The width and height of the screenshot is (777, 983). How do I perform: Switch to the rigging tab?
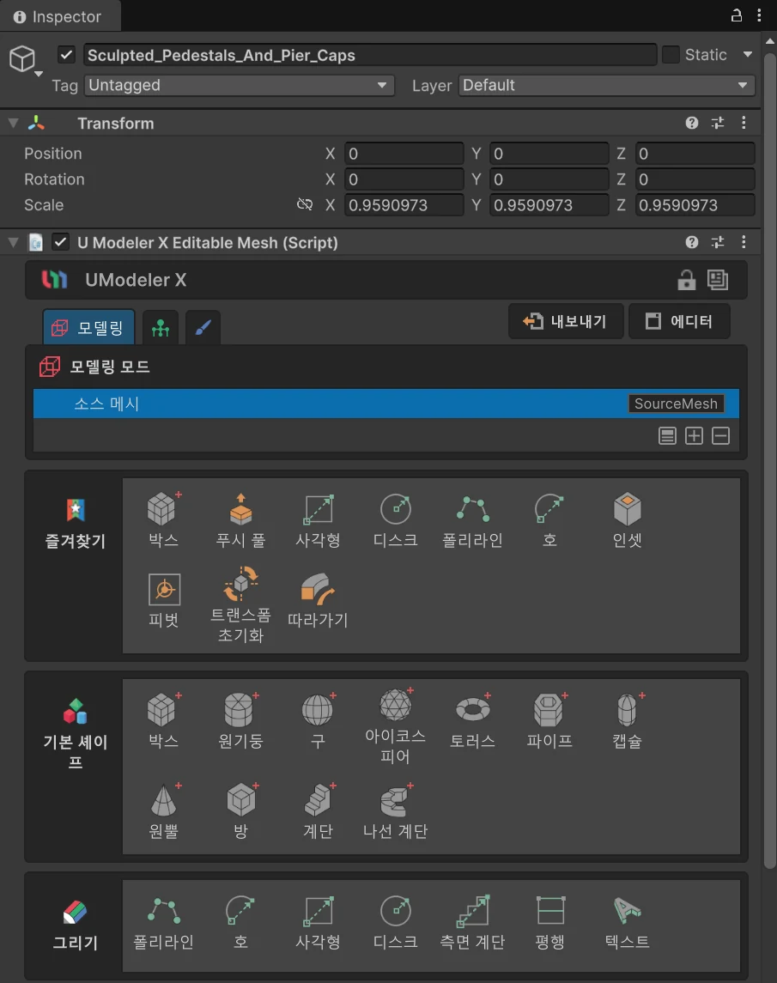161,326
